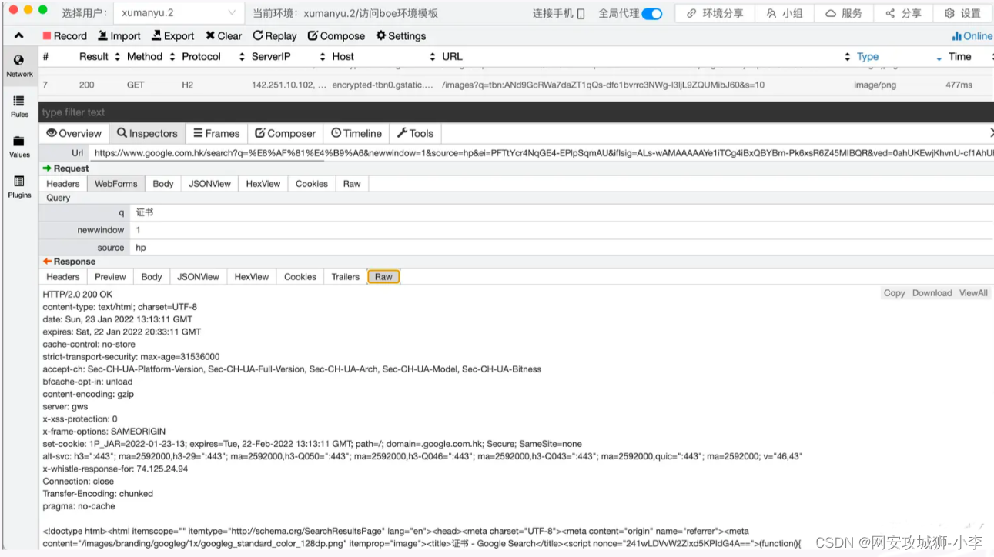Viewport: 994px width, 557px height.
Task: Select the request Body tab
Action: (163, 184)
